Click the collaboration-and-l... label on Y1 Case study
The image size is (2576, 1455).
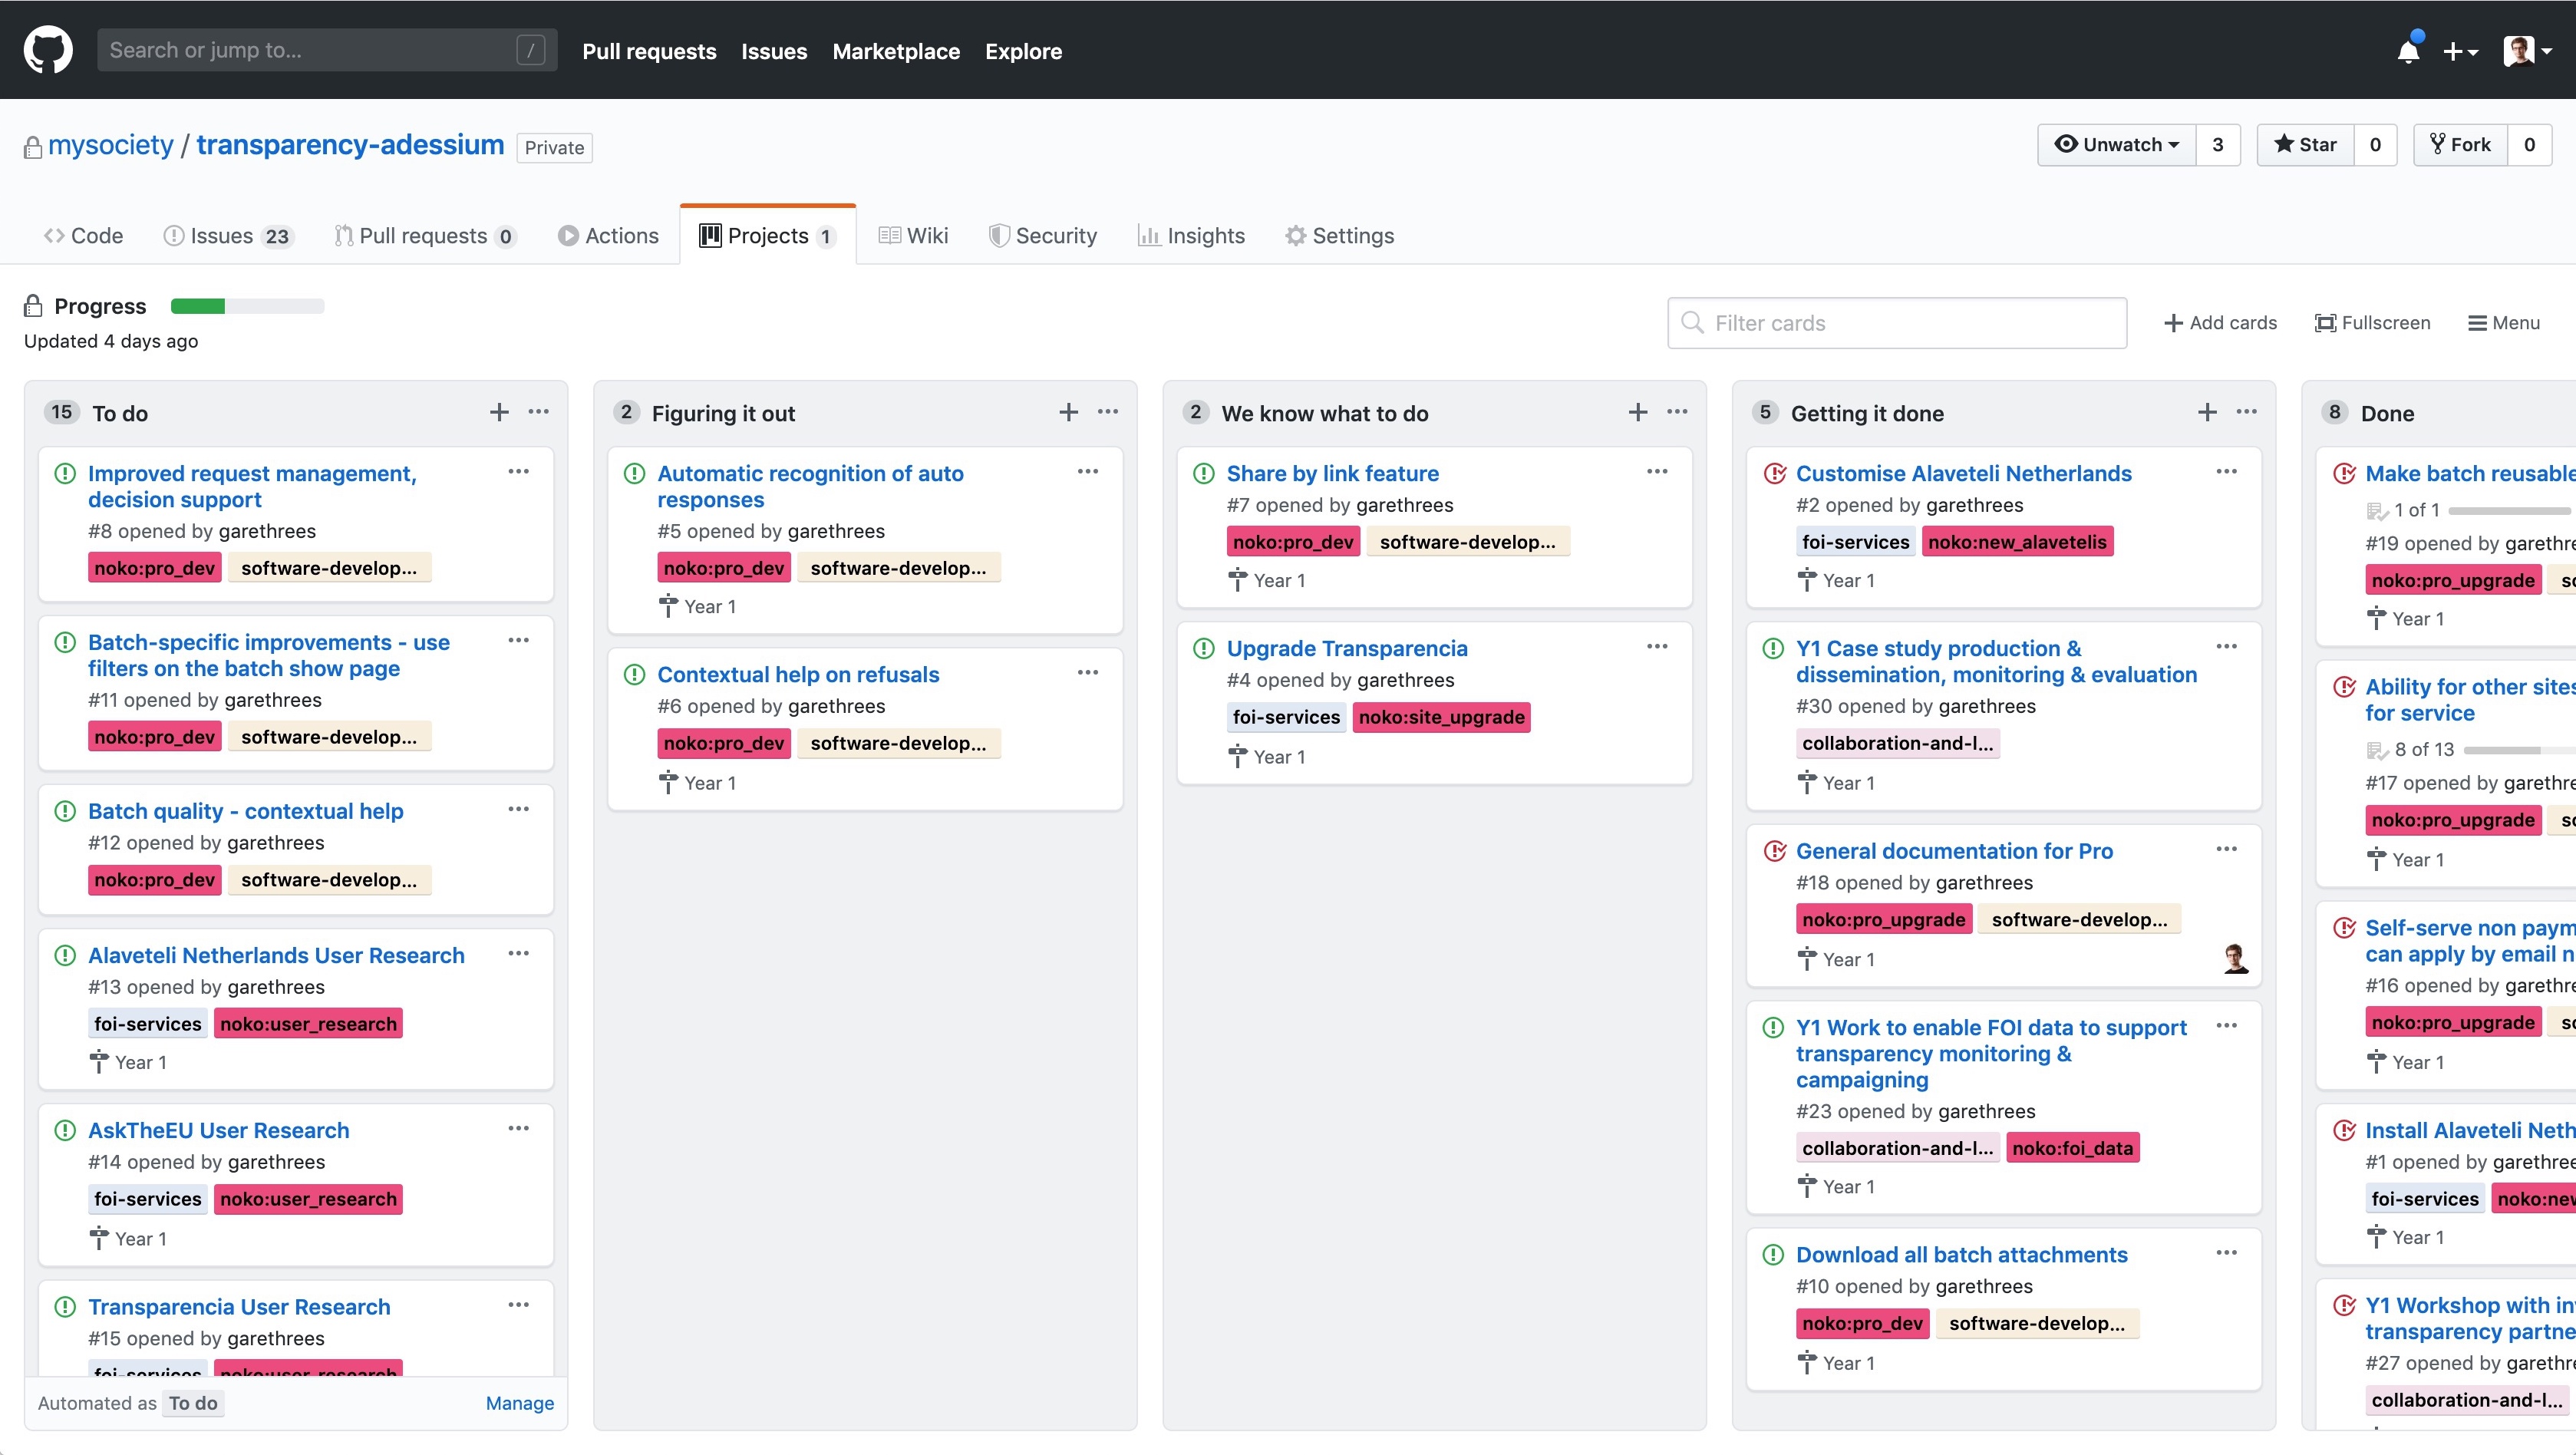[x=1897, y=743]
